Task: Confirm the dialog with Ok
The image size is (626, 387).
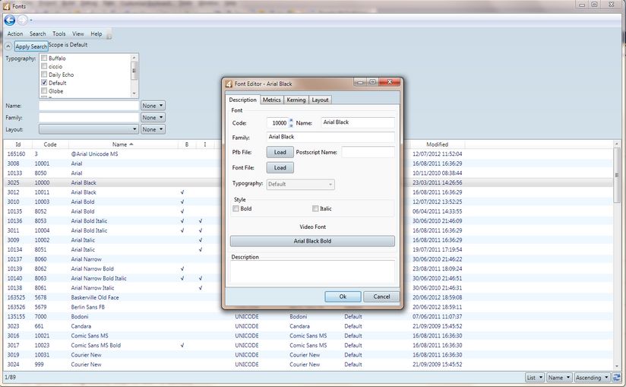Action: tap(343, 297)
